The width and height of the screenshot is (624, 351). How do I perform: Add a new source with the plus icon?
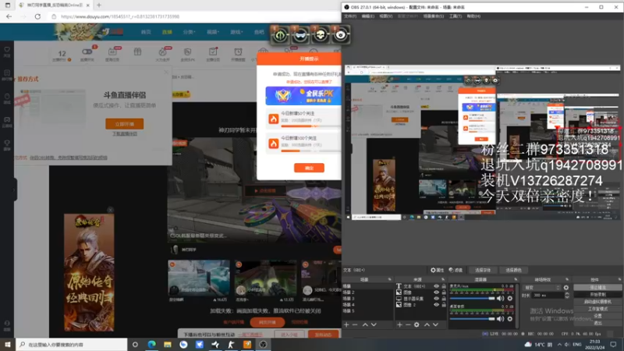pyautogui.click(x=399, y=324)
